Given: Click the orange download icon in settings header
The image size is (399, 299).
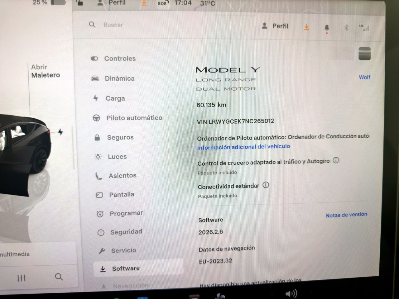Looking at the screenshot, I should click(x=306, y=27).
